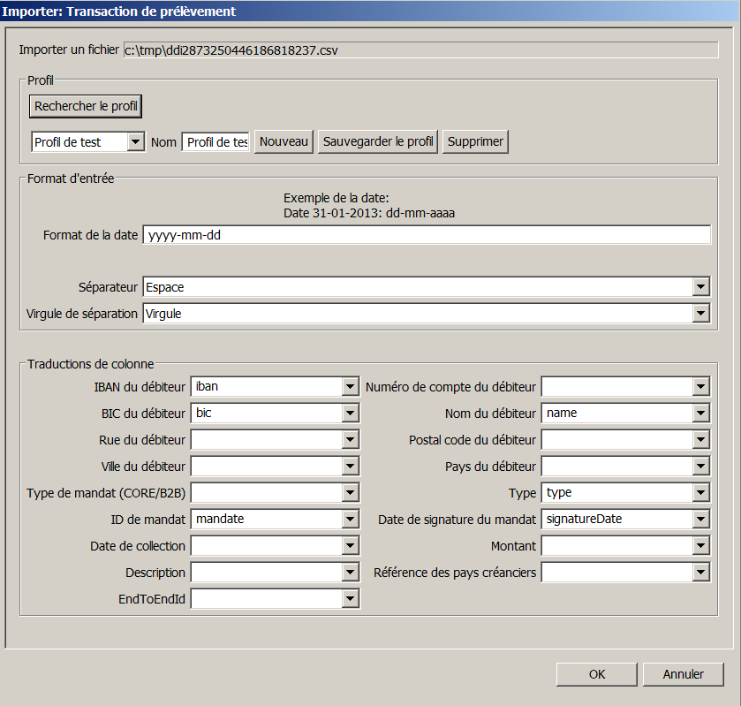The width and height of the screenshot is (741, 706).
Task: Click the 'Importer: Transaction de prélèvement' title
Action: pos(118,11)
